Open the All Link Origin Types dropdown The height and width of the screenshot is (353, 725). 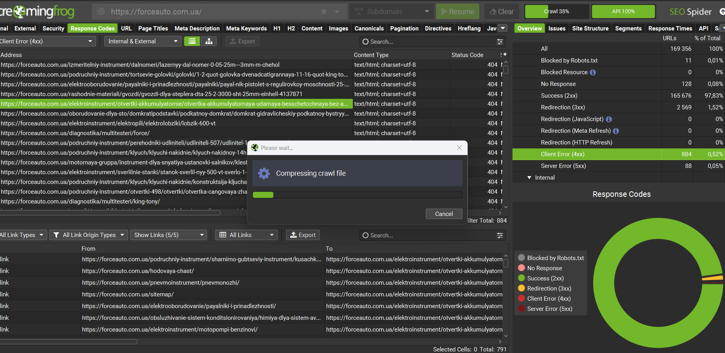pyautogui.click(x=89, y=235)
